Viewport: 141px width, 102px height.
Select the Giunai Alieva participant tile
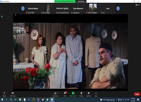pos(33,9)
